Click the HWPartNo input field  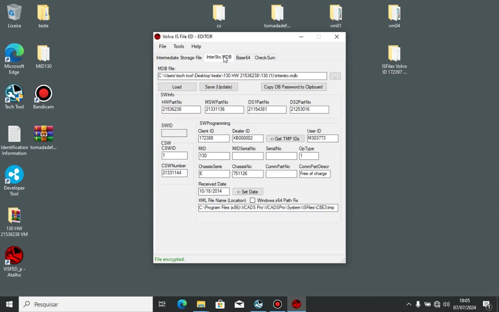click(181, 110)
